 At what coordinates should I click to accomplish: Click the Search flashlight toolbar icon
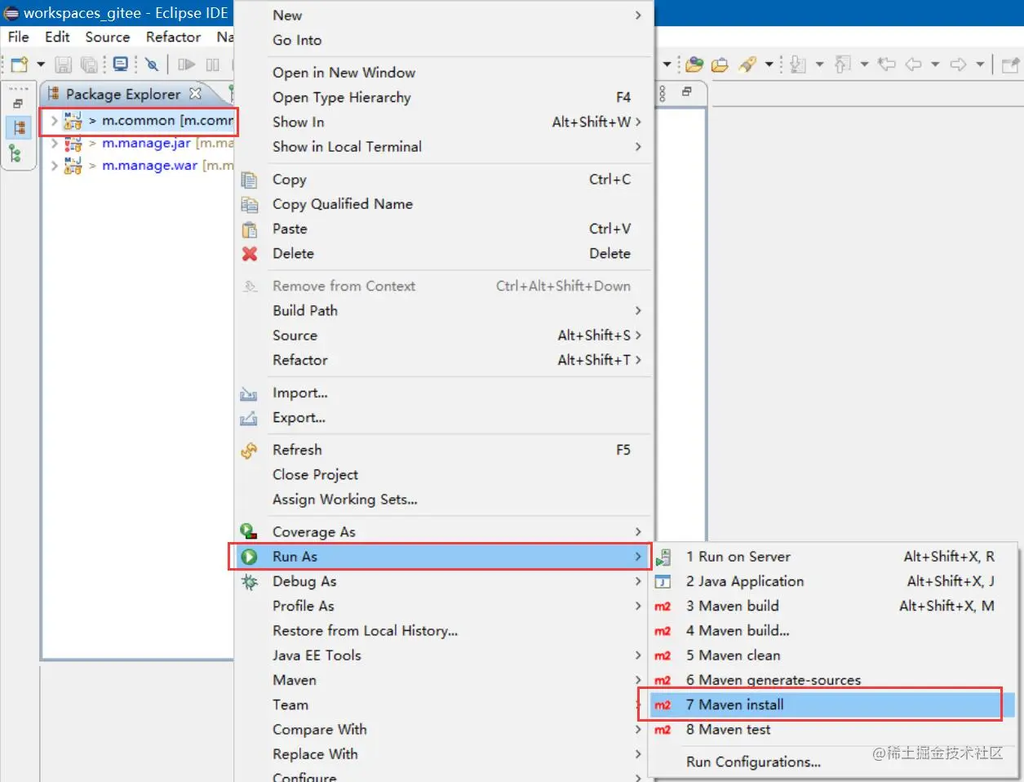point(747,64)
